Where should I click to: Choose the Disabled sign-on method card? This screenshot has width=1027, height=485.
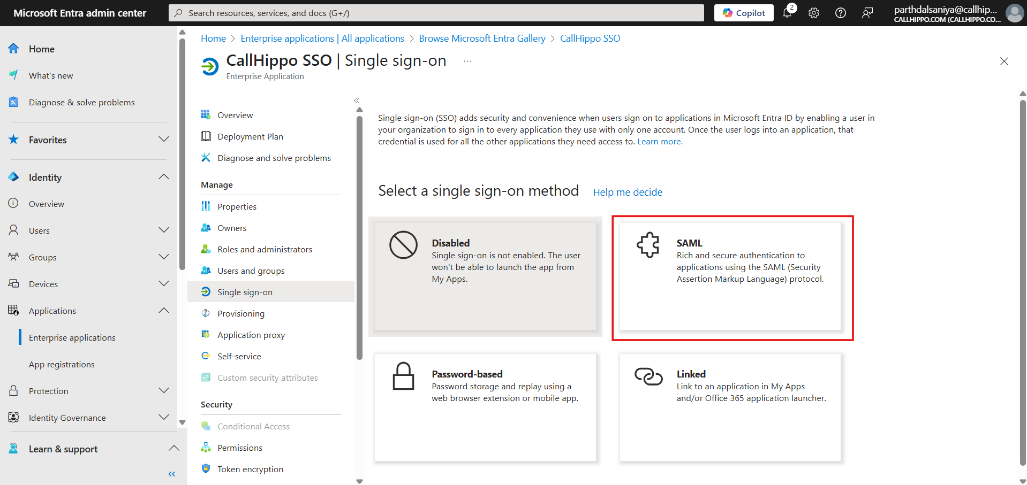485,276
